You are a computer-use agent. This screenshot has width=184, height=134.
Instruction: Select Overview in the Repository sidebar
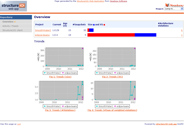[x=16, y=22]
